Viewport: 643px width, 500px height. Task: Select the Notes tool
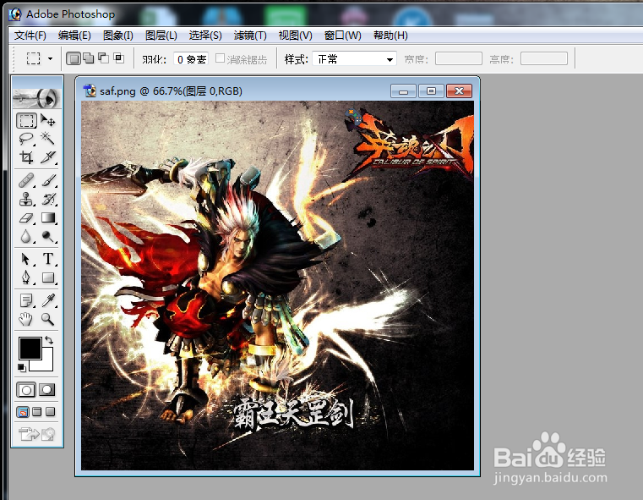coord(27,300)
